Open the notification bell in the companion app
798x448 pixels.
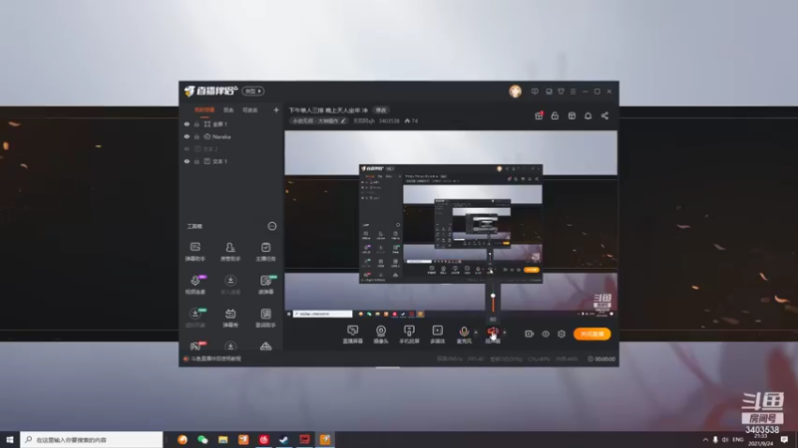coord(588,115)
